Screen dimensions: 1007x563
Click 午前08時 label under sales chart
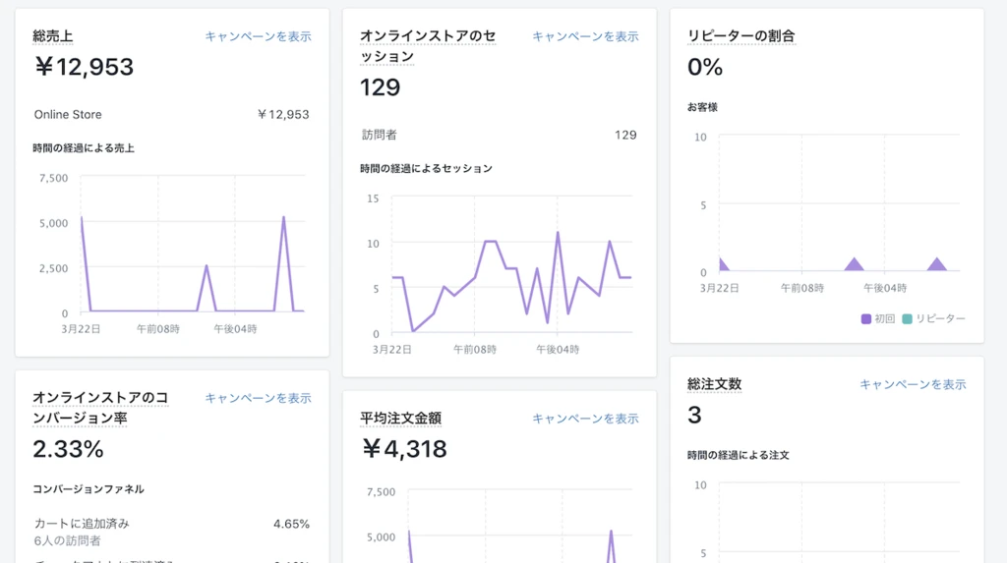pos(158,329)
